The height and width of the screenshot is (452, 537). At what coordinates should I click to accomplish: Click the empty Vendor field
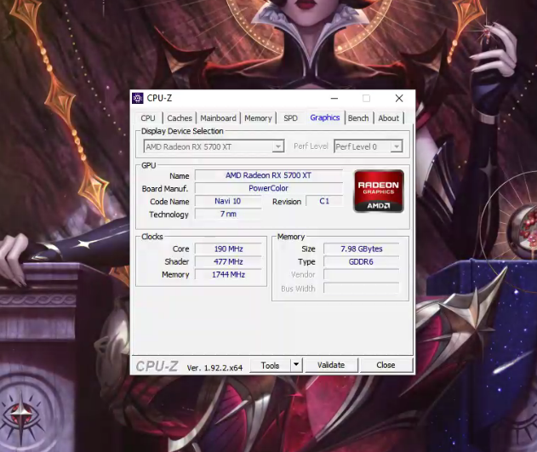[x=362, y=275]
